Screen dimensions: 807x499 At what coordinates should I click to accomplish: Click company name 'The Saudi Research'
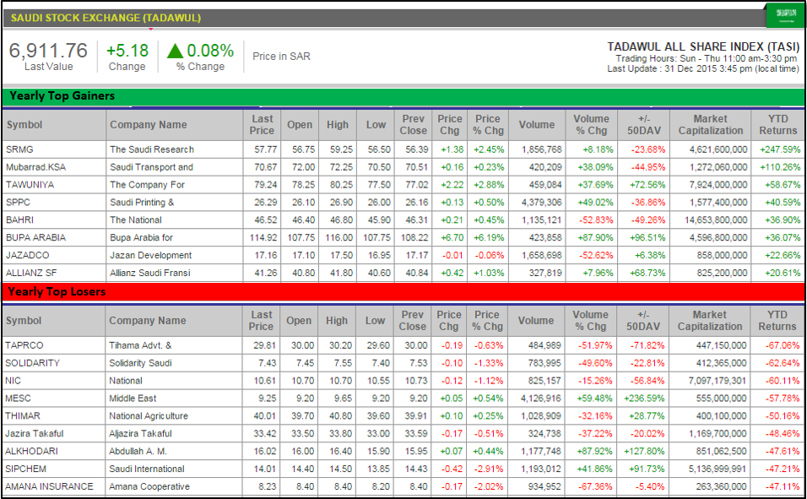(152, 149)
